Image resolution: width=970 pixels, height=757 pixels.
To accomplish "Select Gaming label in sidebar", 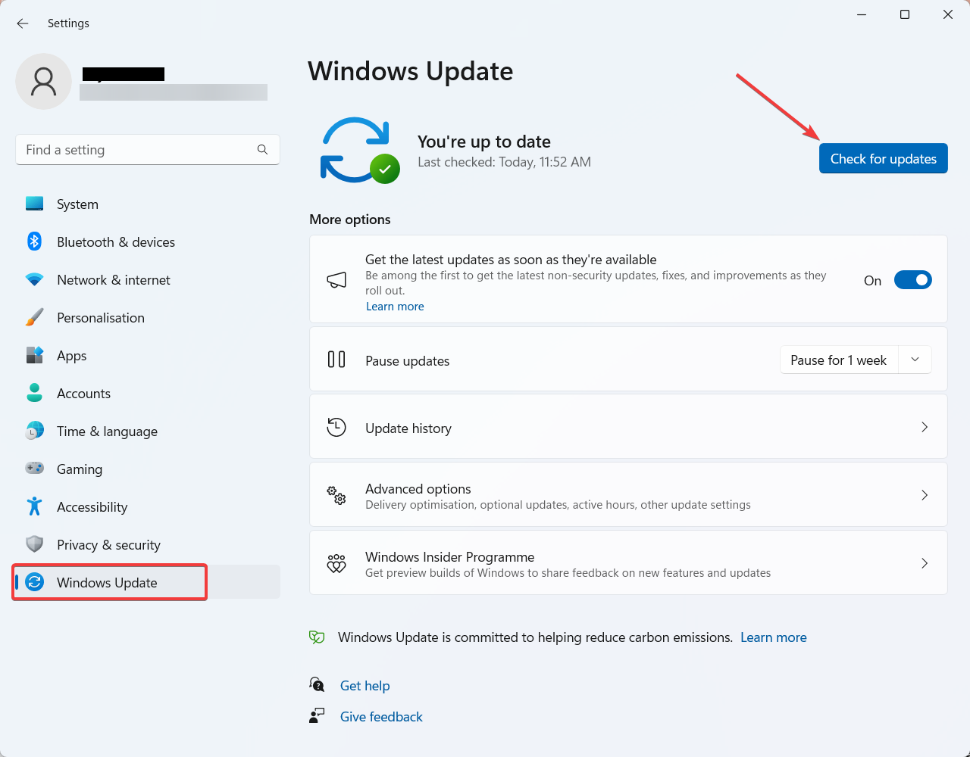I will pyautogui.click(x=80, y=469).
